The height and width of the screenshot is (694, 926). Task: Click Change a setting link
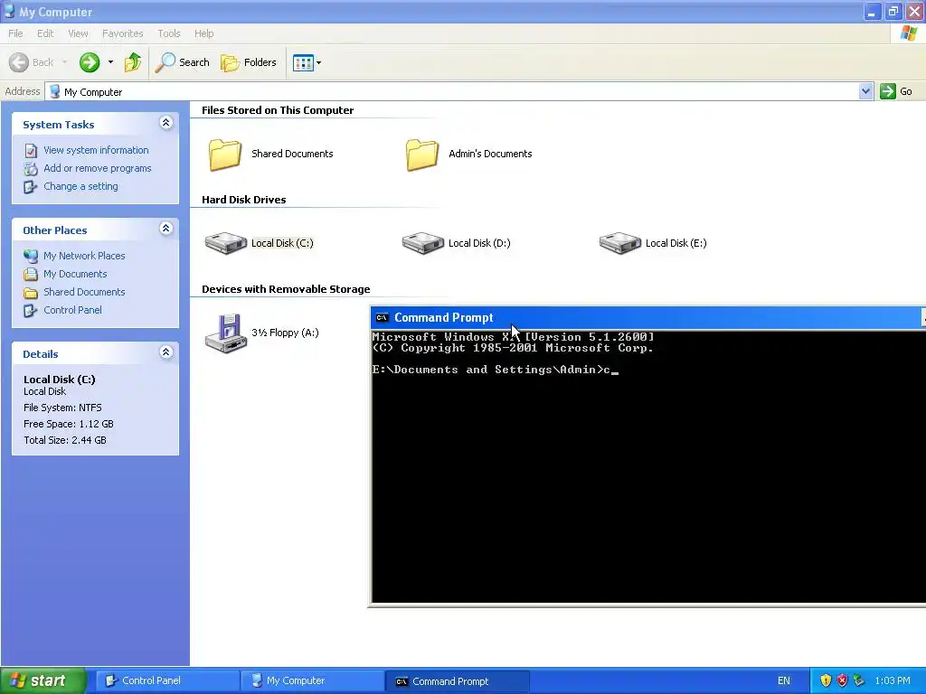coord(80,186)
